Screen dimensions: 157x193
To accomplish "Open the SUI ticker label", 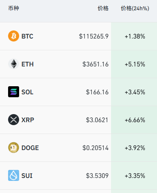I will 27,176.
